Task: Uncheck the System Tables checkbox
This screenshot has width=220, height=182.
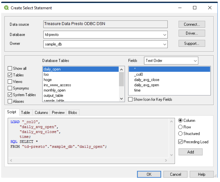Action: click(x=10, y=95)
